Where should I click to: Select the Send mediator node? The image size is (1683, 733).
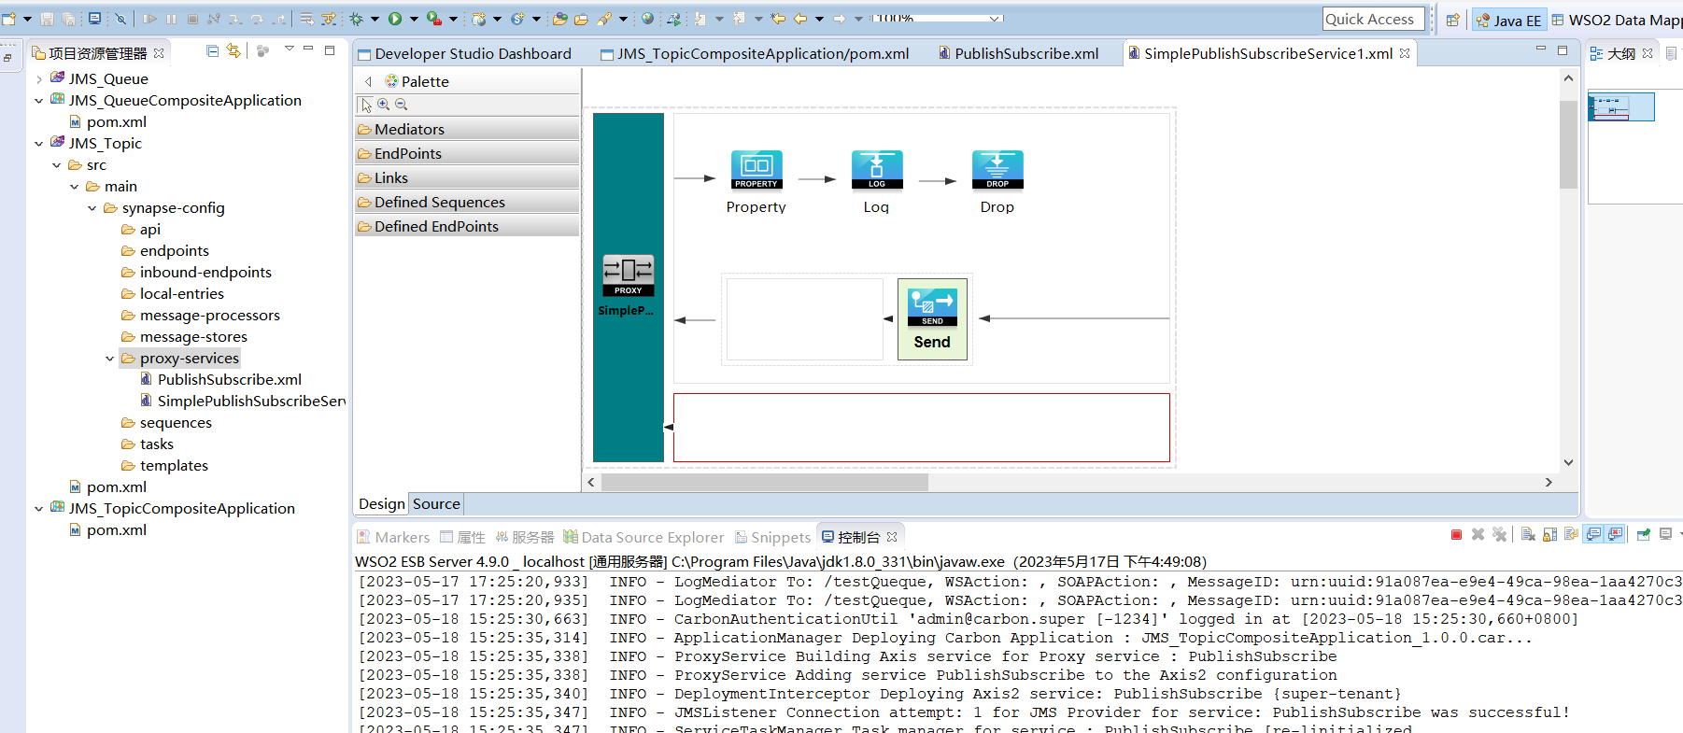pyautogui.click(x=932, y=319)
